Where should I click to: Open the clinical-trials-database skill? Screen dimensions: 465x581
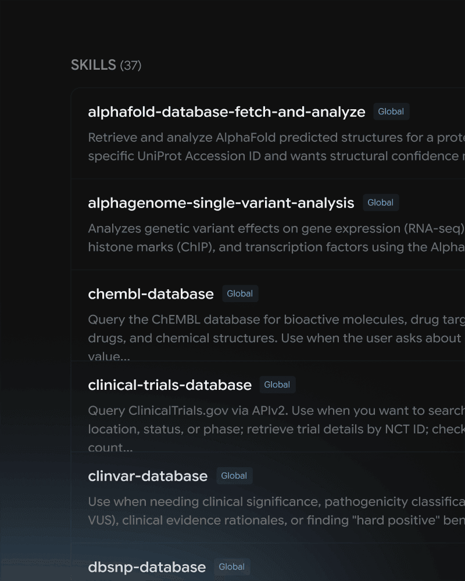point(170,385)
